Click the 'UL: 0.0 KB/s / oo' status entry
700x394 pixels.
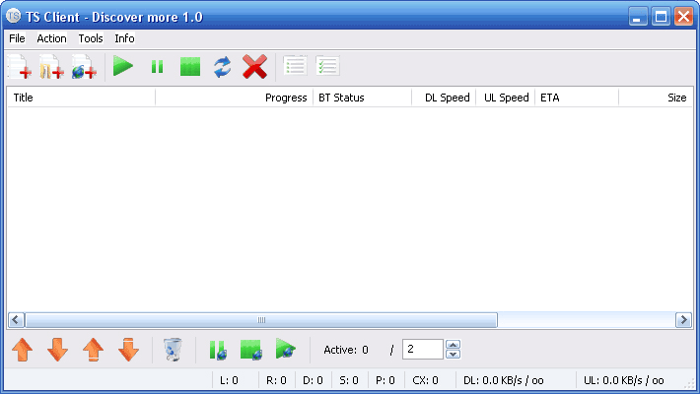click(624, 380)
